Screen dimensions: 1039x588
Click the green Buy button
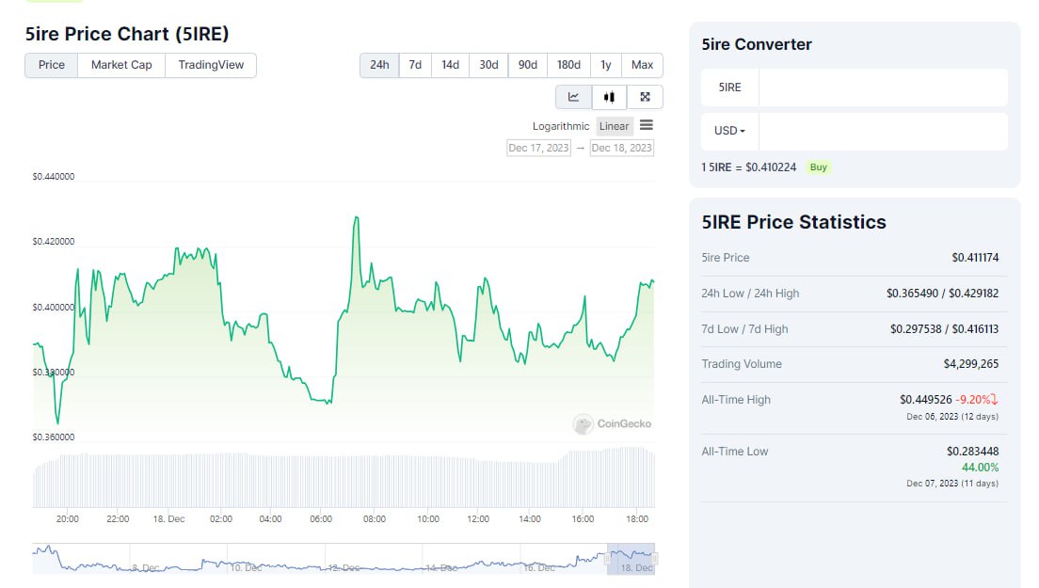pyautogui.click(x=819, y=167)
